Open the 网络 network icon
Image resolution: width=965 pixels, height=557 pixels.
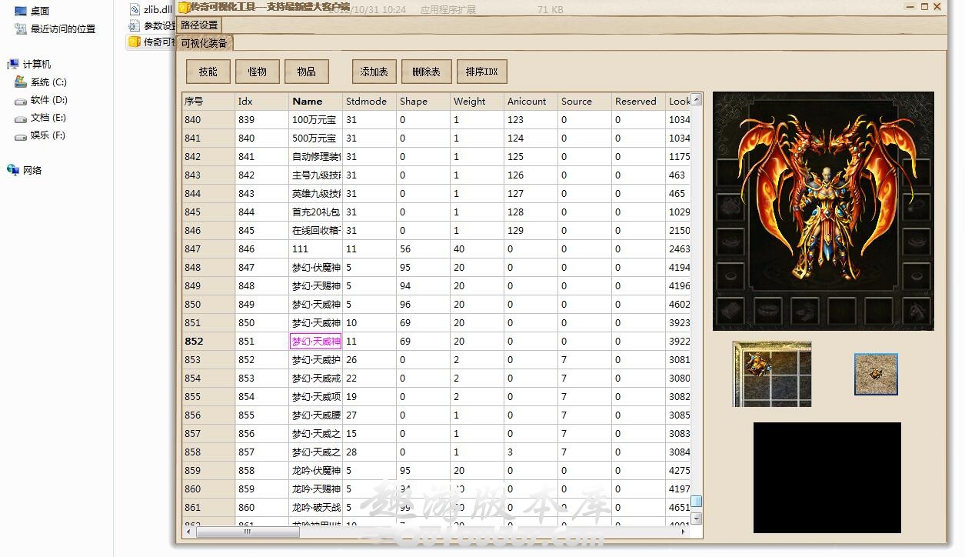13,170
